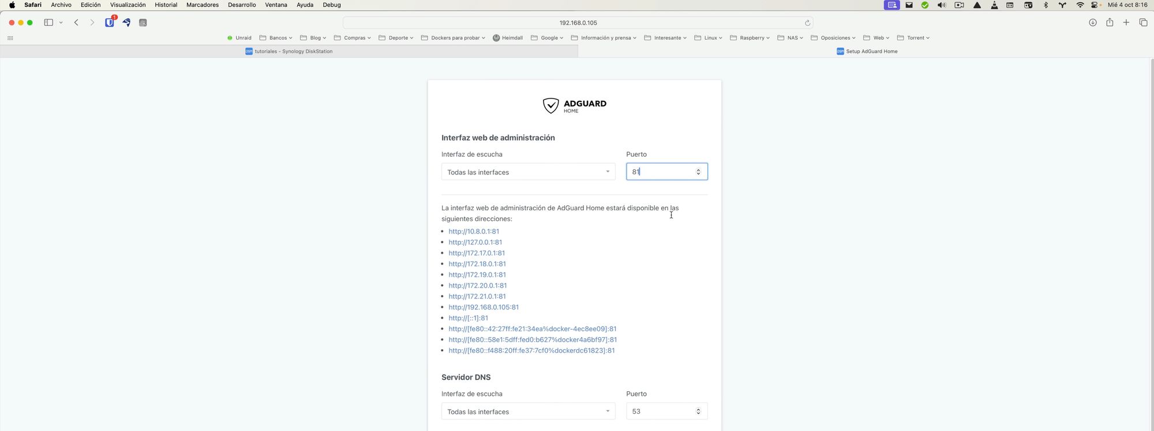The width and height of the screenshot is (1154, 431).
Task: Open the Apple menu
Action: [x=12, y=5]
